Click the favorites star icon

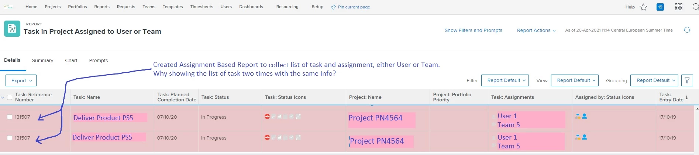coord(643,7)
